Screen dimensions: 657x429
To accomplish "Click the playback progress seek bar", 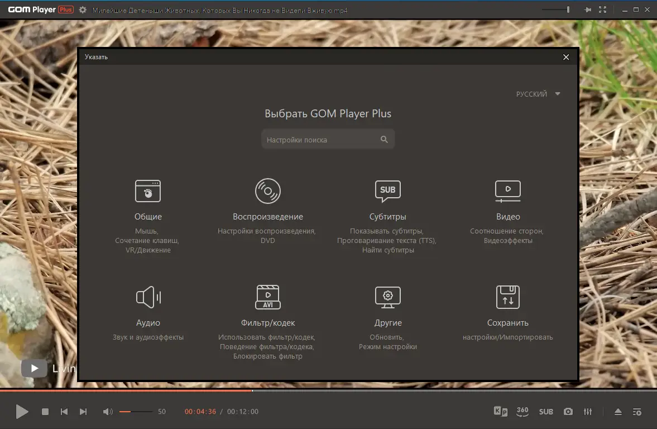I will [328, 390].
